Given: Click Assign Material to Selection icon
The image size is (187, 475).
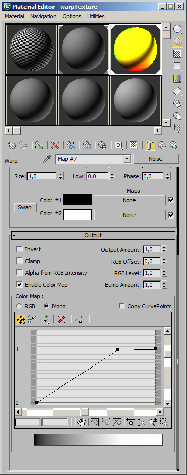Looking at the screenshot, I should (x=39, y=145).
